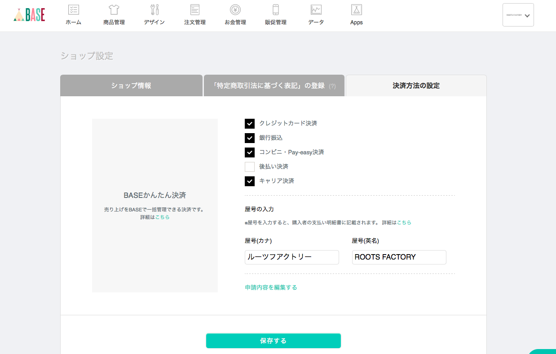Switch to ショップ情報 tab

coord(131,85)
